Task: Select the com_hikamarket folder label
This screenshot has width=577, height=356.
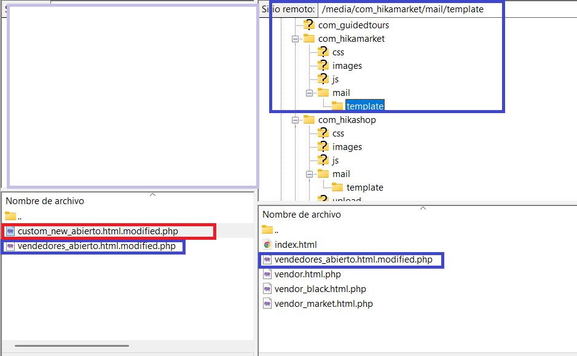Action: pos(351,39)
